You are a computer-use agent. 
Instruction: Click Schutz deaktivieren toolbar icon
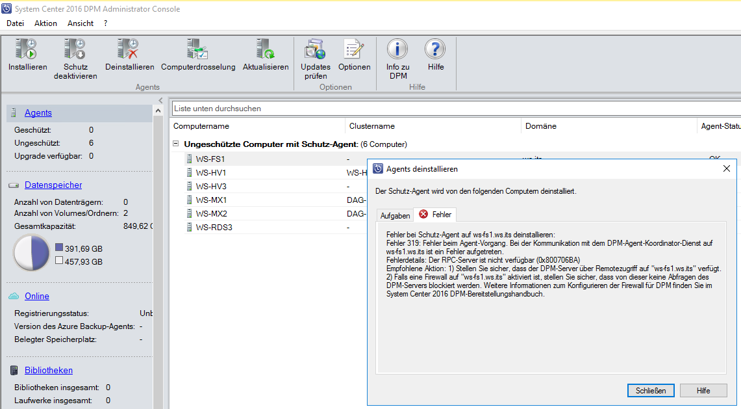[75, 49]
